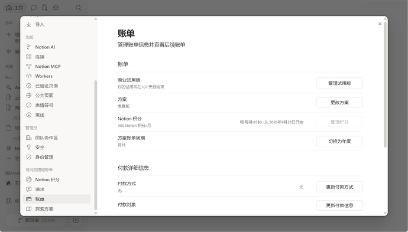The height and width of the screenshot is (232, 408).
Task: Click the 已验证页面 verified badge icon
Action: coord(29,86)
